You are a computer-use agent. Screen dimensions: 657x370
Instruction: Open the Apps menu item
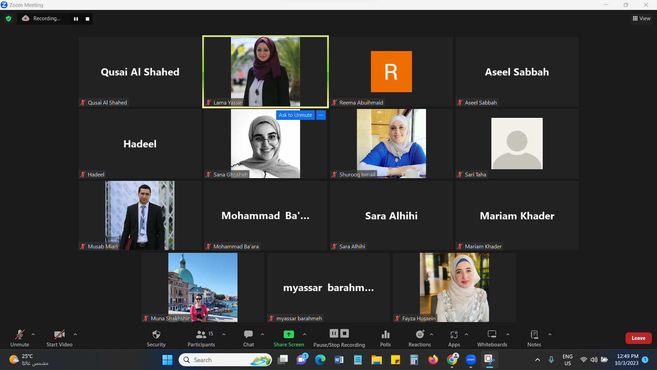click(x=454, y=338)
